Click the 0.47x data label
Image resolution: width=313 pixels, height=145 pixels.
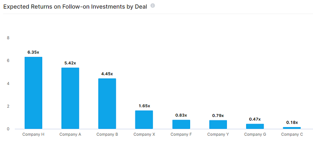click(255, 119)
